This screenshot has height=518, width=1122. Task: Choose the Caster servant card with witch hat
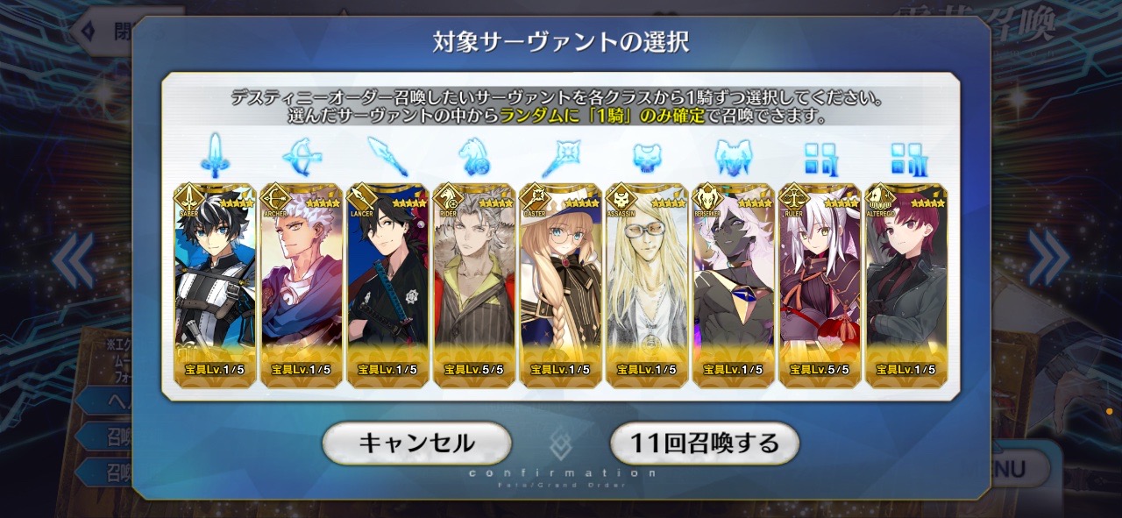pos(559,285)
